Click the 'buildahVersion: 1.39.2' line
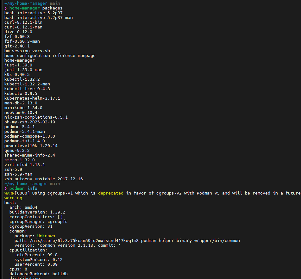301x279 pixels. (37, 212)
